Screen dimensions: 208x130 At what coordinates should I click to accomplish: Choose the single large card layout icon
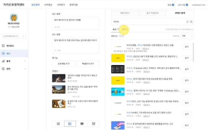[82, 124]
